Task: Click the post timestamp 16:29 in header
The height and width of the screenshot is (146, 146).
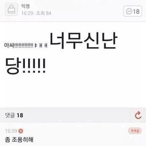Action: (27, 13)
